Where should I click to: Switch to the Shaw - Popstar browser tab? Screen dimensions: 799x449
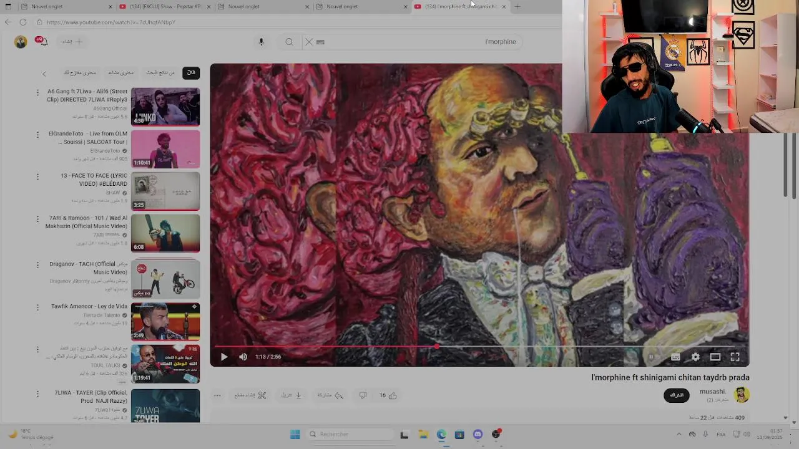pyautogui.click(x=165, y=7)
